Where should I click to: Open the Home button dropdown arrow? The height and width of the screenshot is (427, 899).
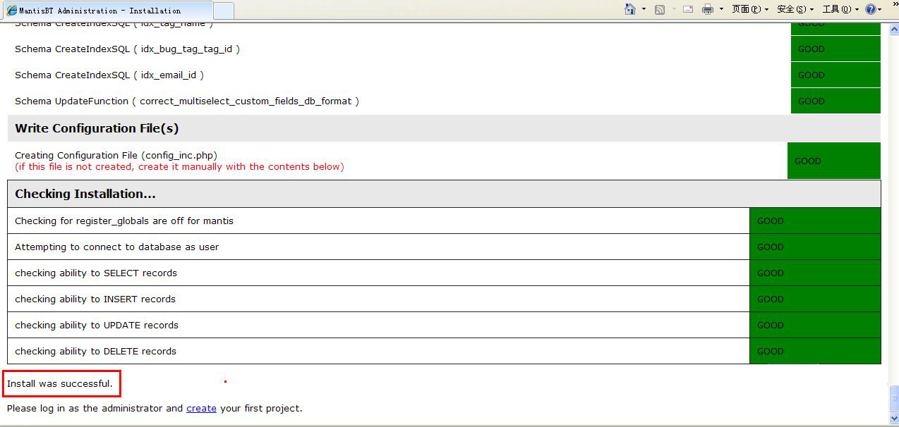(x=644, y=10)
